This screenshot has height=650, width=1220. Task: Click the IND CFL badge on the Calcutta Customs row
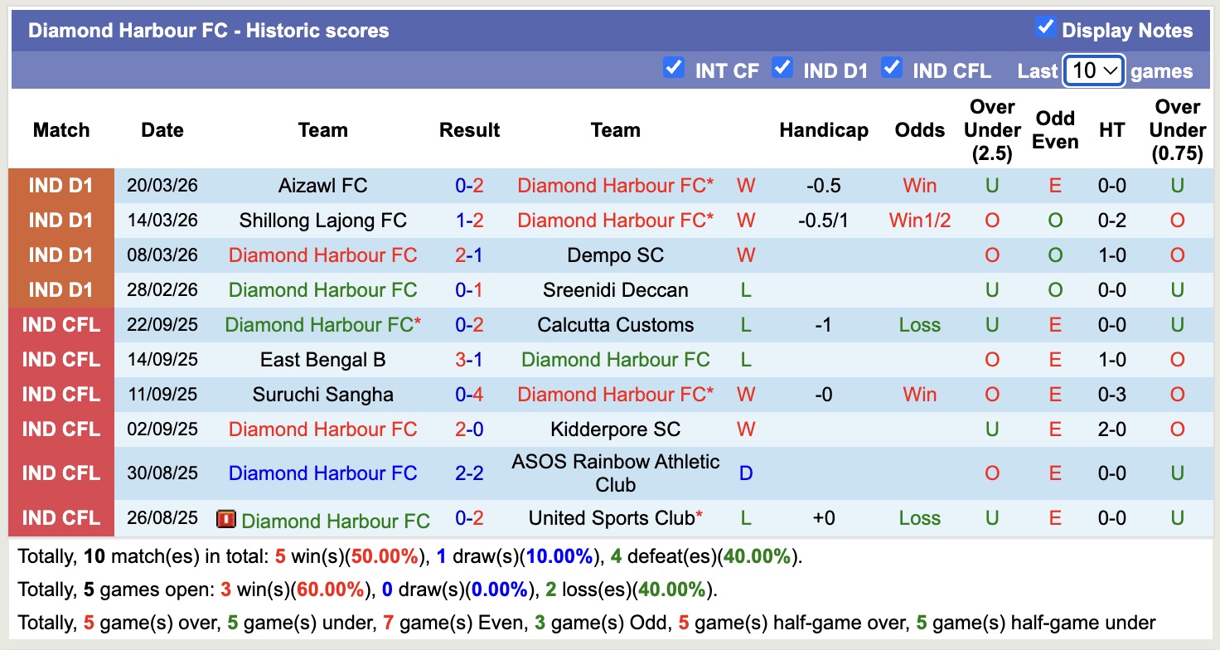(61, 324)
